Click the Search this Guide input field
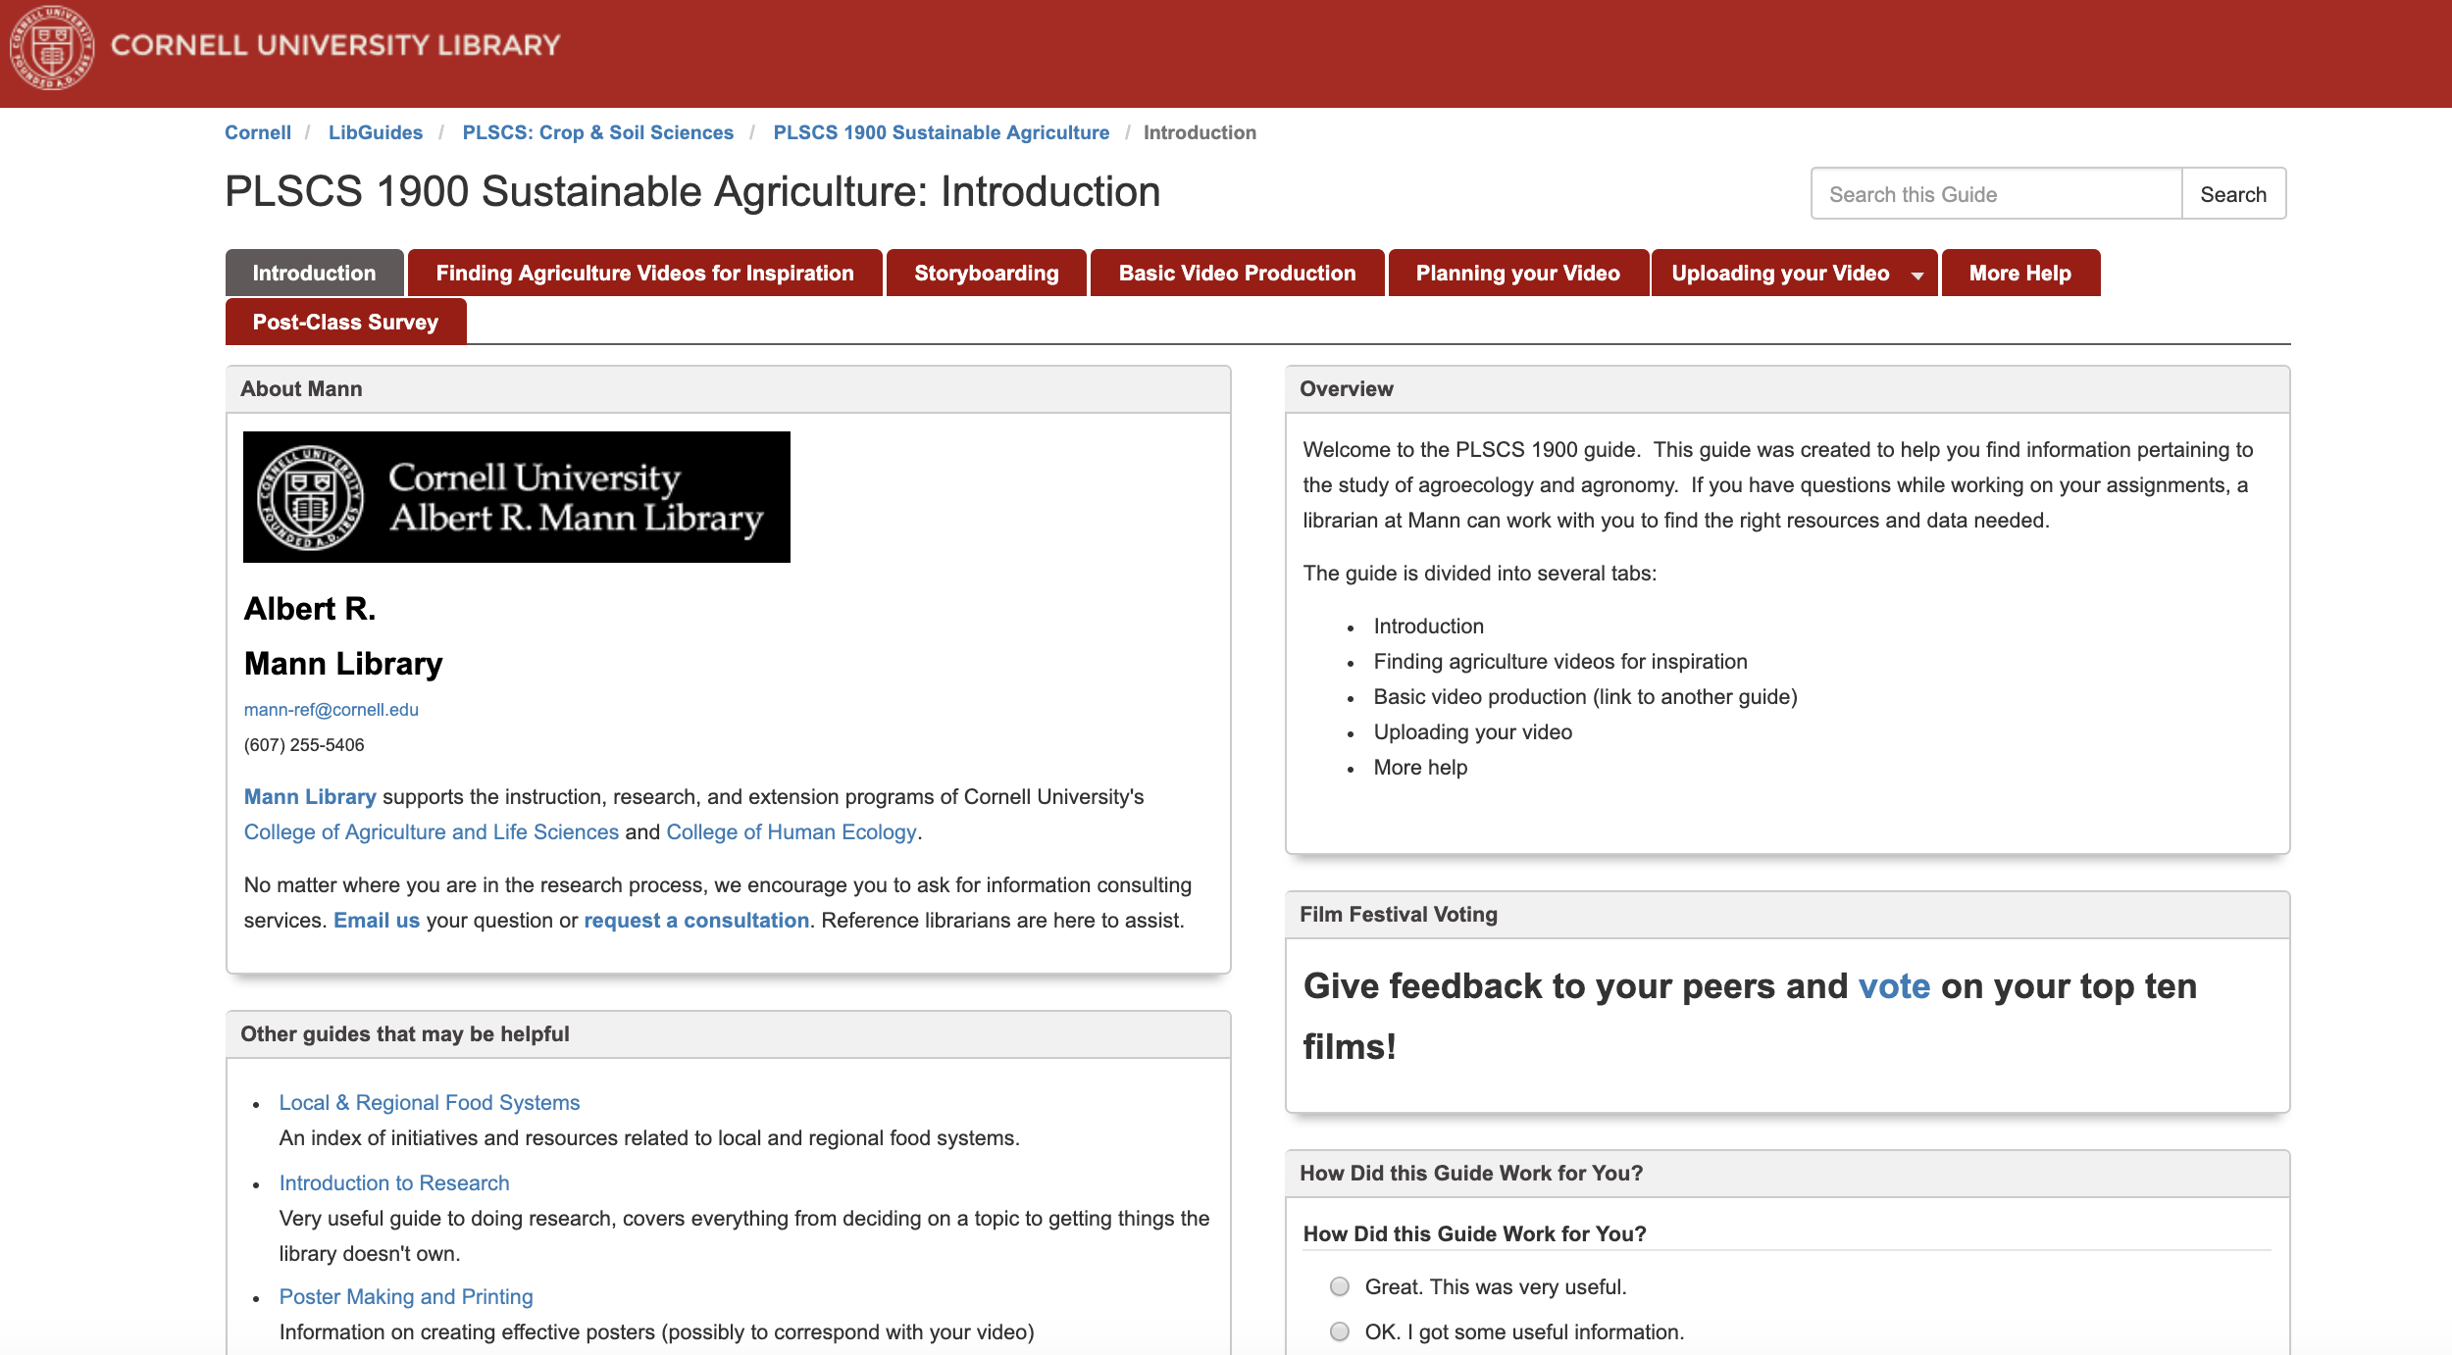 click(1996, 195)
